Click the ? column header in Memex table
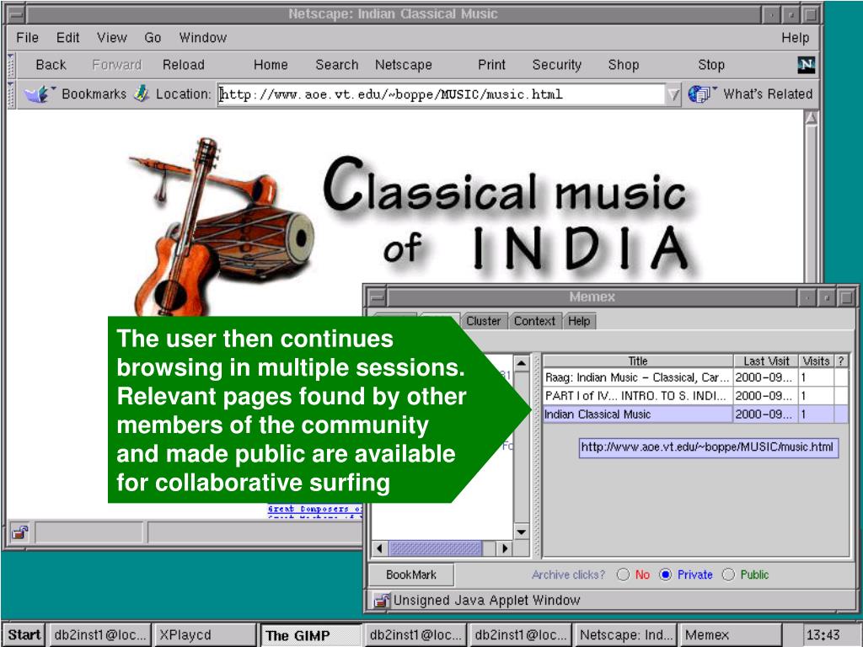This screenshot has width=863, height=647. pyautogui.click(x=841, y=361)
